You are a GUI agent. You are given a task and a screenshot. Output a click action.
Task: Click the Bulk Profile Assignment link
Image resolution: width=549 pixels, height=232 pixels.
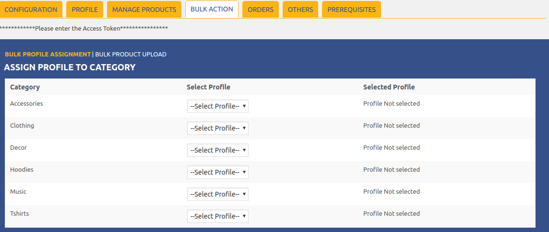coord(48,55)
